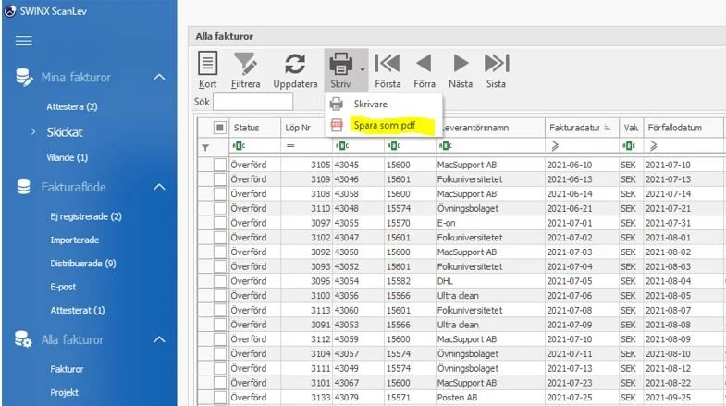726x406 pixels.
Task: Open Projekt in sidebar
Action: (64, 392)
